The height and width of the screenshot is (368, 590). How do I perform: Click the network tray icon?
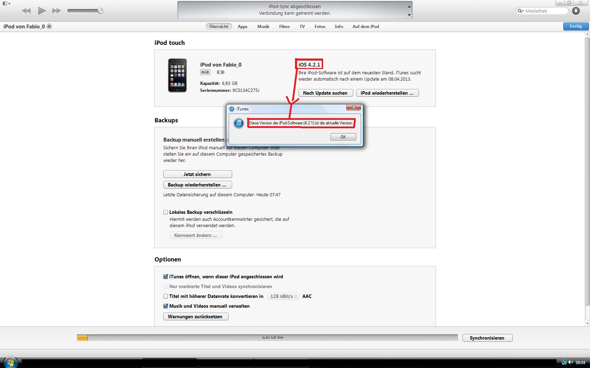[564, 362]
